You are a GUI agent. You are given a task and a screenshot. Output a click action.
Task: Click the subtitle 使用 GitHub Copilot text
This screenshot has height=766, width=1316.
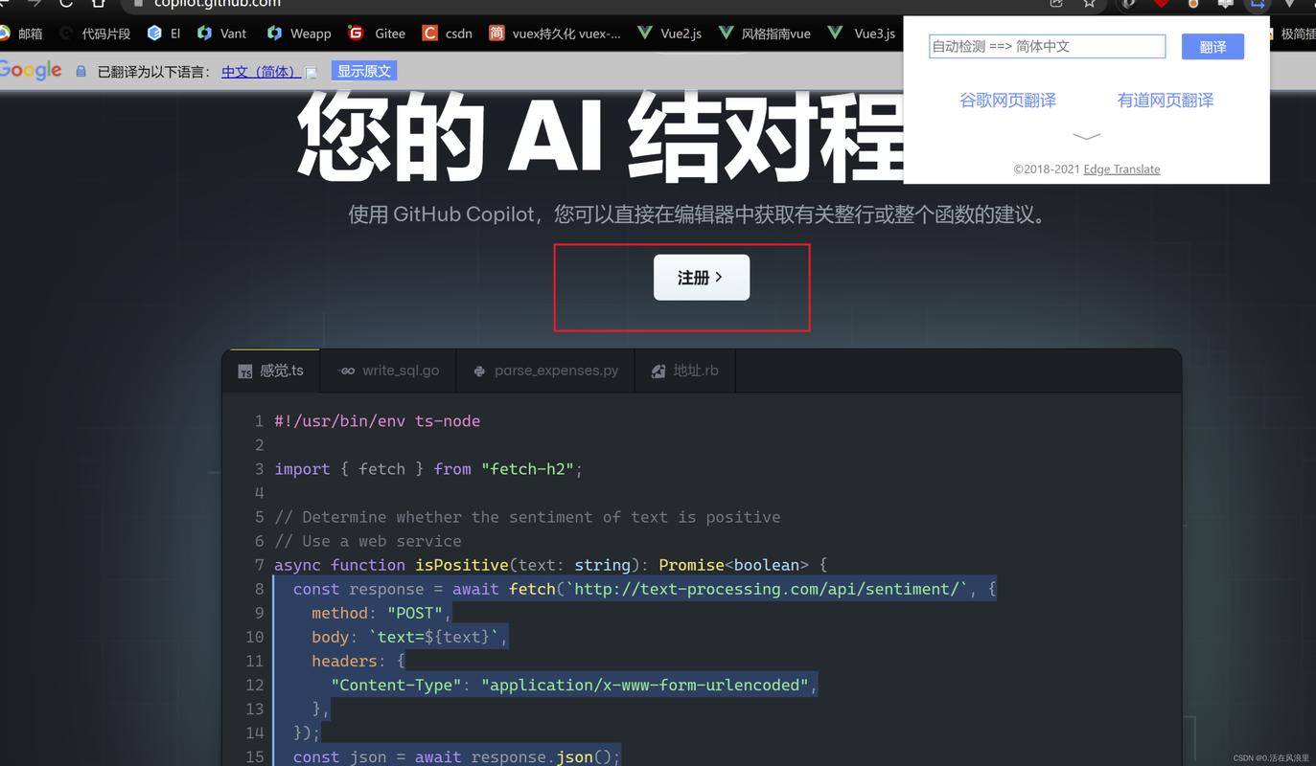698,214
